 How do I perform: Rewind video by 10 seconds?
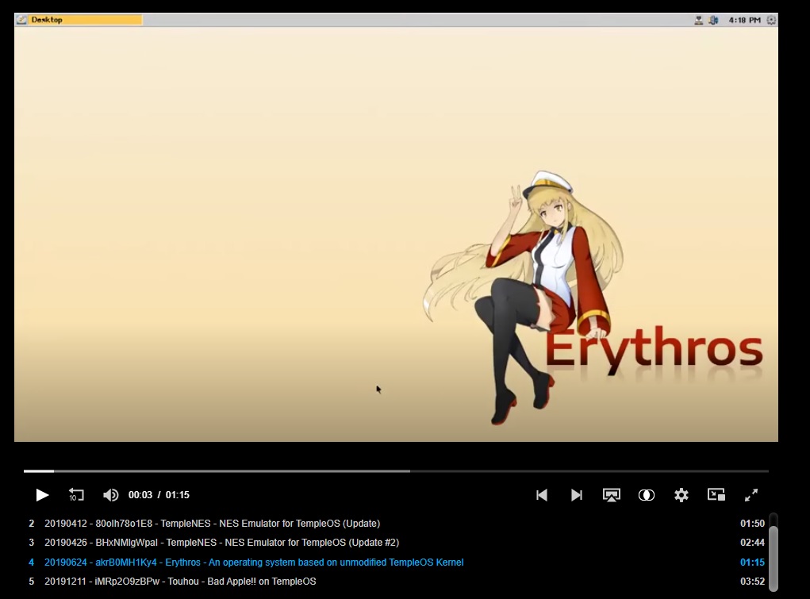pyautogui.click(x=76, y=495)
